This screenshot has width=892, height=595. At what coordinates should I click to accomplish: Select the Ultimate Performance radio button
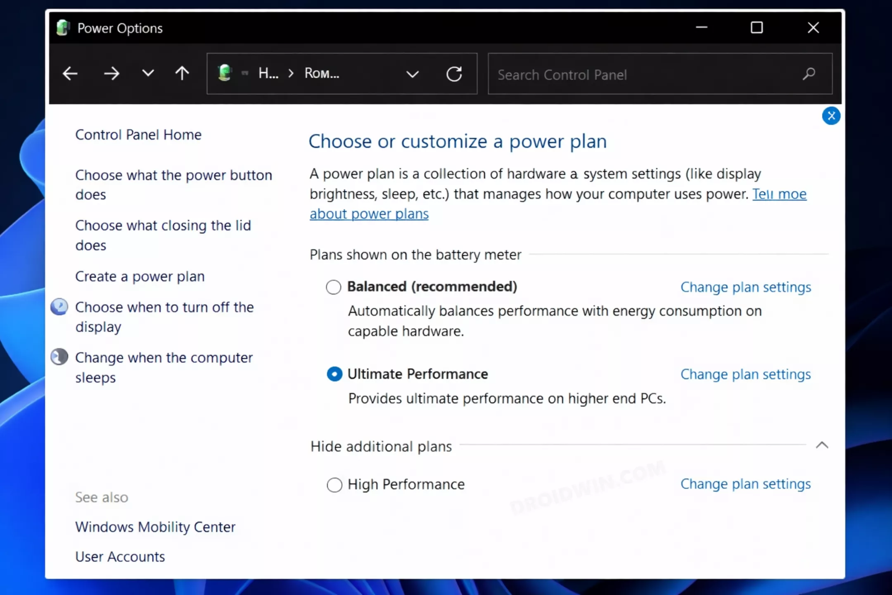334,374
